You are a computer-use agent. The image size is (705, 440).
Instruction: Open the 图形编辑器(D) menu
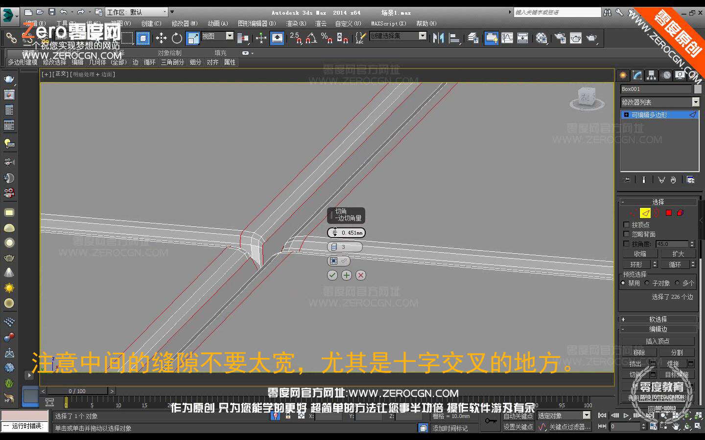(257, 23)
